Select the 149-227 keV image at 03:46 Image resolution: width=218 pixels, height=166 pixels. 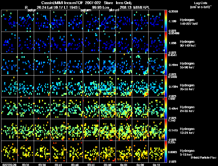coord(75,21)
